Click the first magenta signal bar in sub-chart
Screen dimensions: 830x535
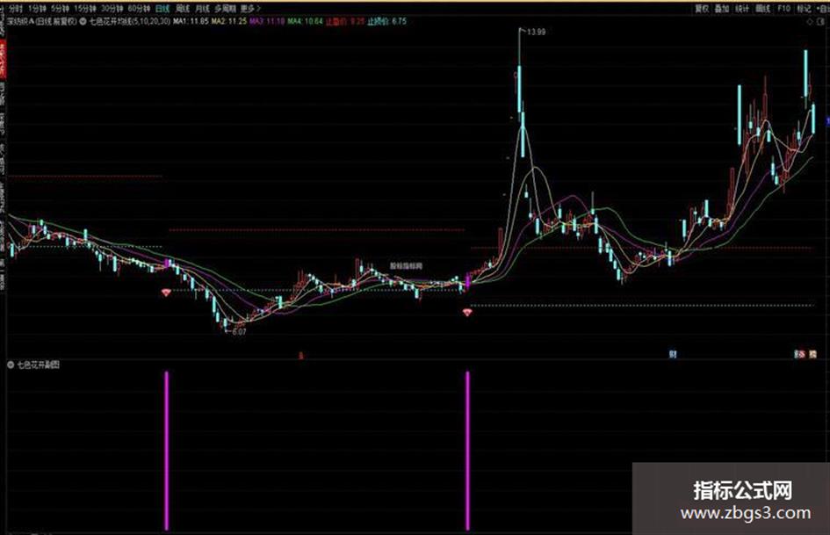[x=167, y=451]
